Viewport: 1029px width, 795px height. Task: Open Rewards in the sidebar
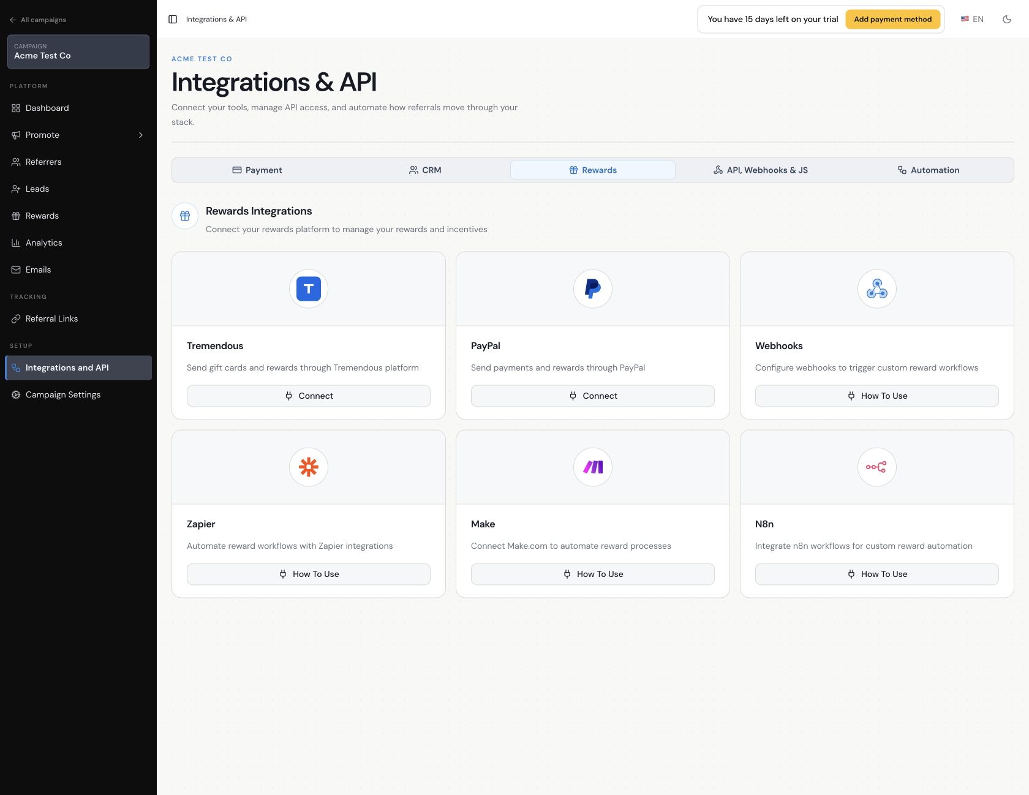pyautogui.click(x=78, y=216)
